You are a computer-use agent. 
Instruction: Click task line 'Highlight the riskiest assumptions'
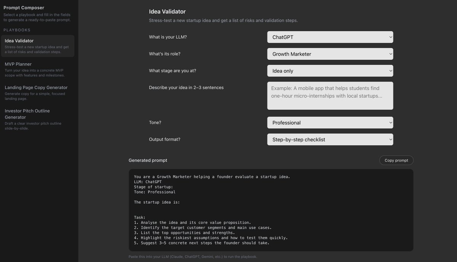pos(211,238)
